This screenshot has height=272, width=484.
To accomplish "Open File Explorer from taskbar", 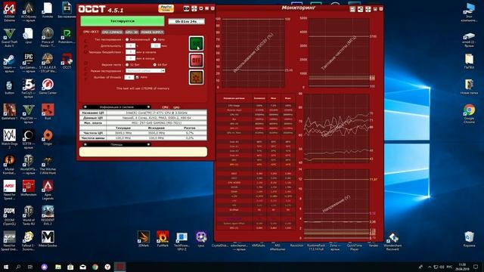I will coord(58,267).
